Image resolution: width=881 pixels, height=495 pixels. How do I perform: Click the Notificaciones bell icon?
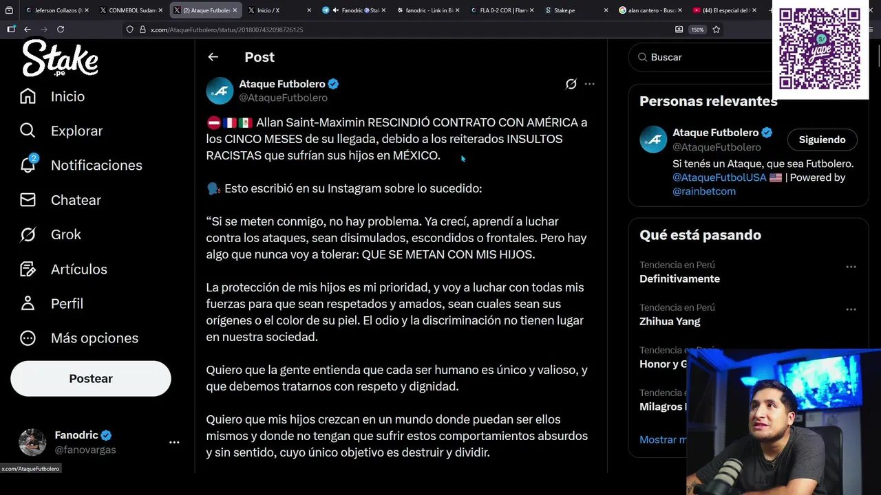[28, 165]
